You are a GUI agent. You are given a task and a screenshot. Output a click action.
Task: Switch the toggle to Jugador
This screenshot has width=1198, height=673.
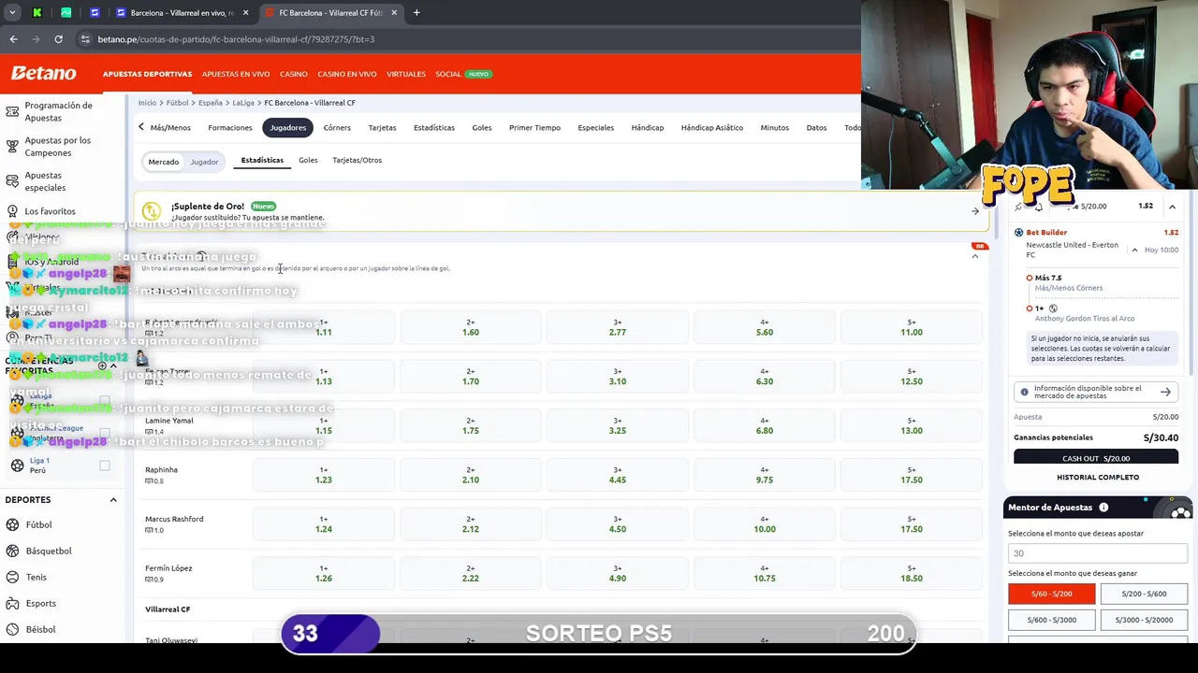click(x=204, y=162)
